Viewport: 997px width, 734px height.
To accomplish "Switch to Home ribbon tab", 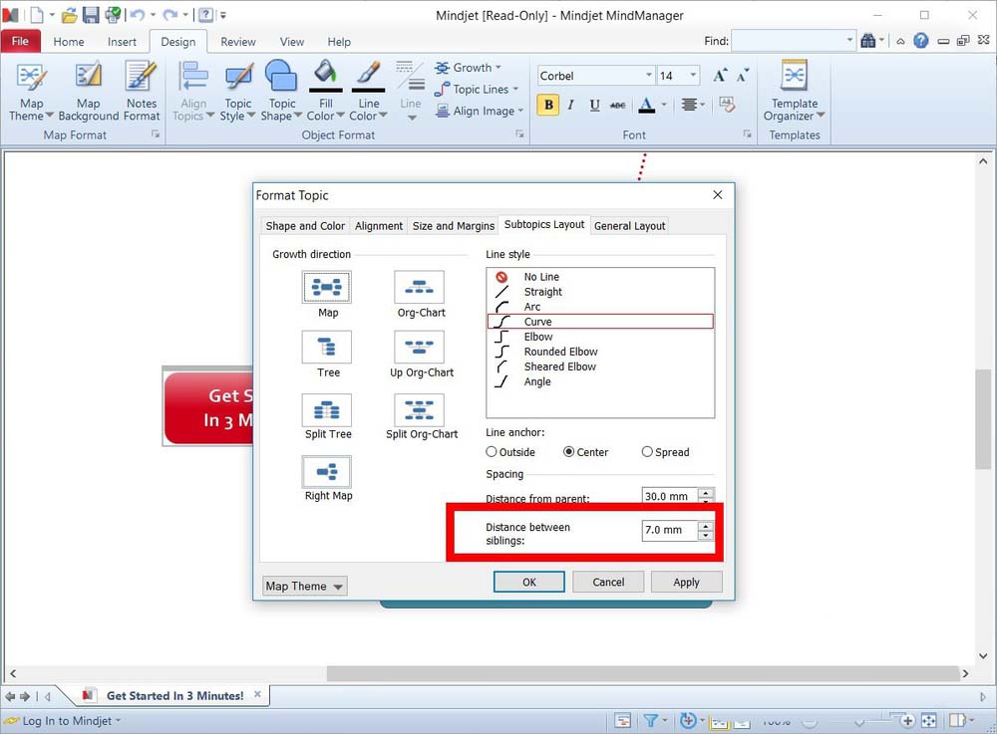I will [x=69, y=42].
